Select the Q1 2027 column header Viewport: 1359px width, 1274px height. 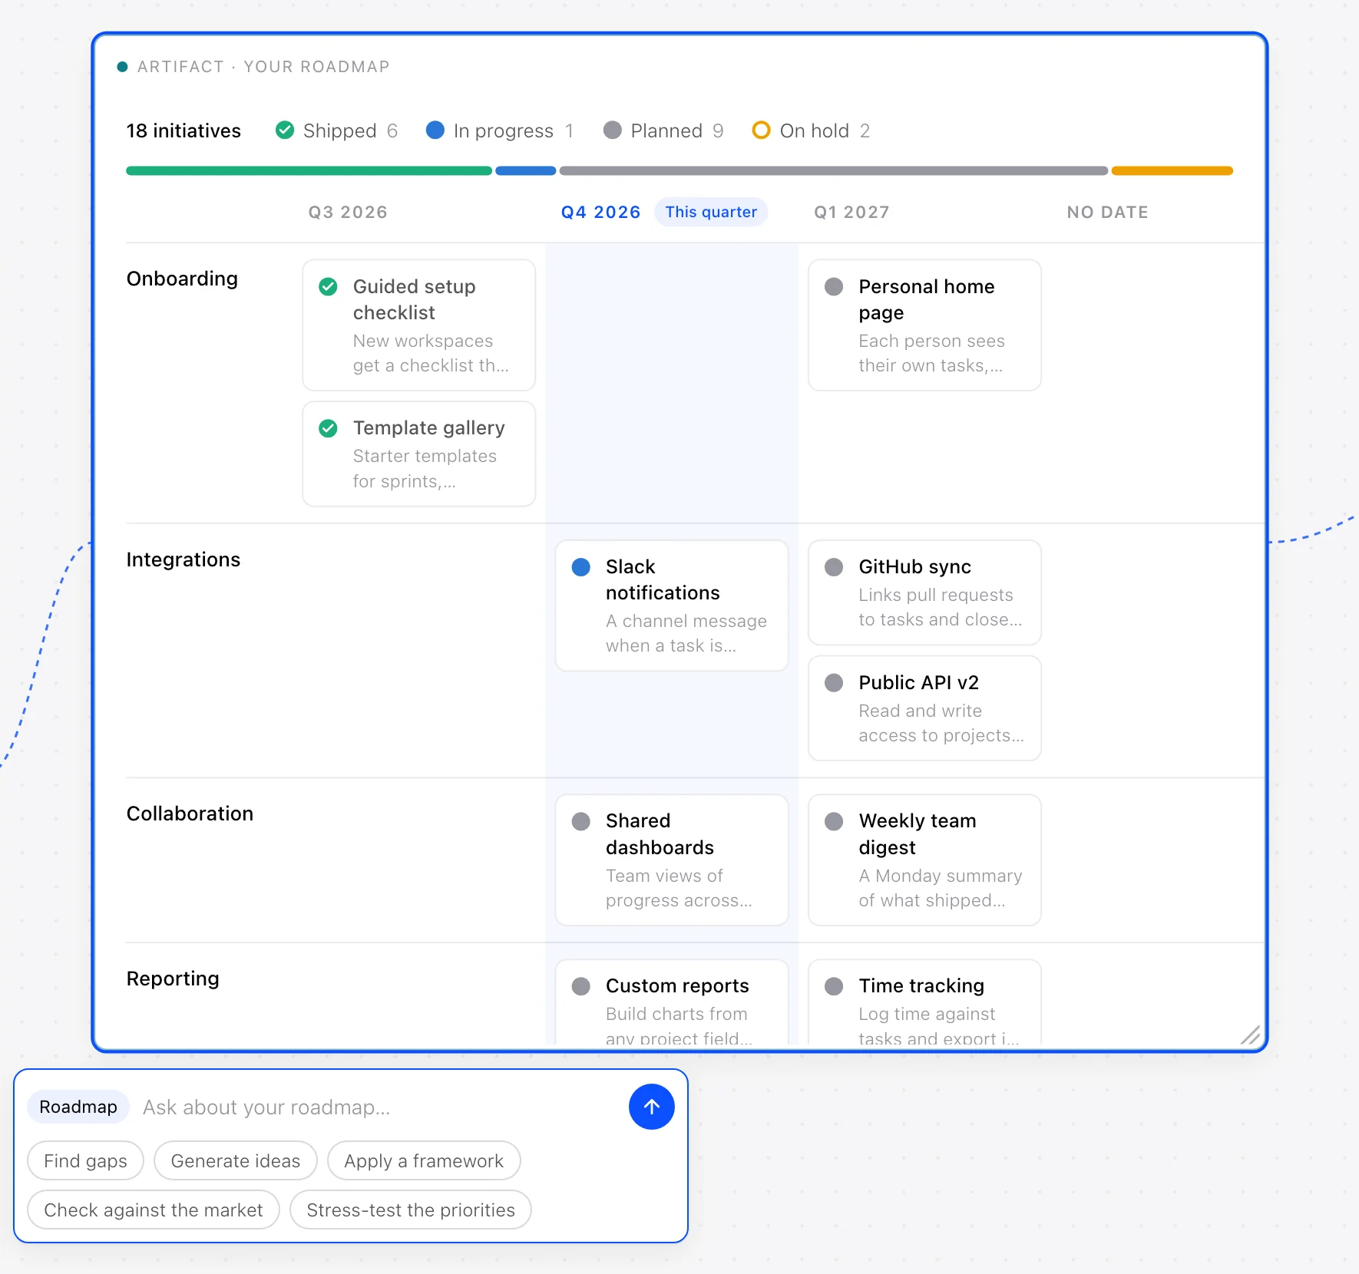click(851, 213)
